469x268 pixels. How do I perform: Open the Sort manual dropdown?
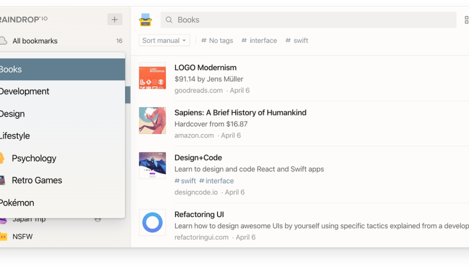pyautogui.click(x=163, y=40)
